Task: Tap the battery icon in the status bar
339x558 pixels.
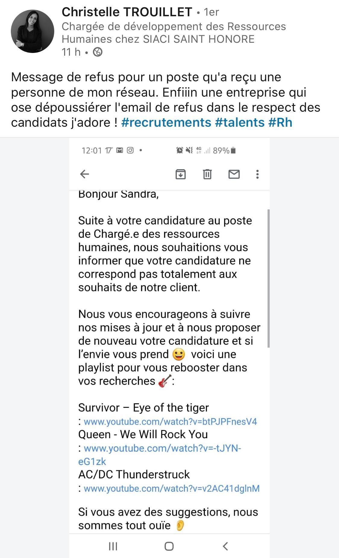Action: (234, 150)
